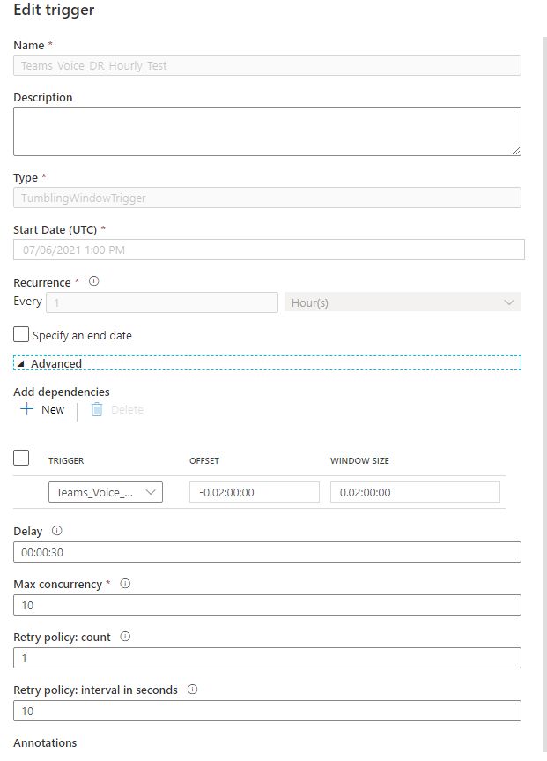Click the dependency Window Size field
The height and width of the screenshot is (761, 547).
[x=415, y=493]
